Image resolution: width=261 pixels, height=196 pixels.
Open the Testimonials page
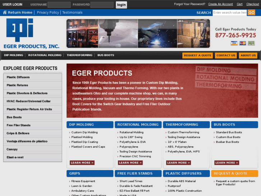point(72,12)
